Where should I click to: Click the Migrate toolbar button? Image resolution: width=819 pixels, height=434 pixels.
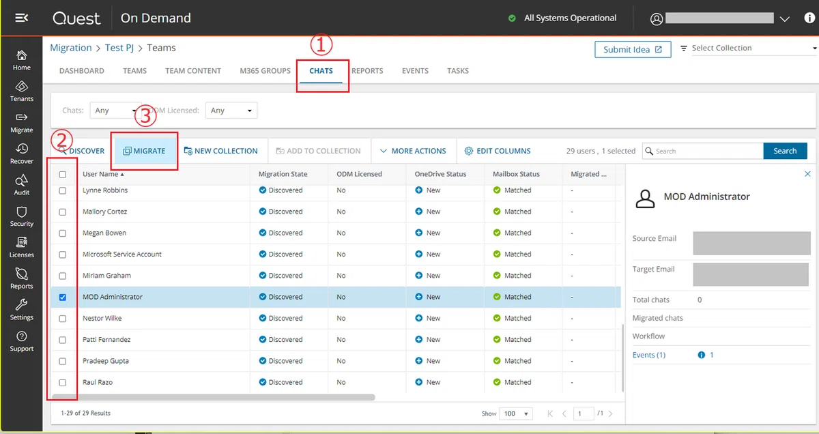144,151
